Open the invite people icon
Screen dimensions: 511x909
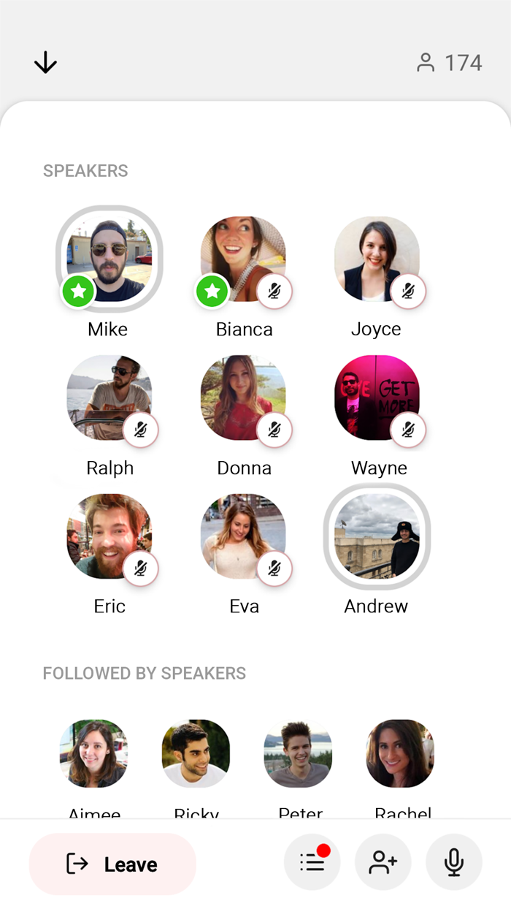[383, 863]
